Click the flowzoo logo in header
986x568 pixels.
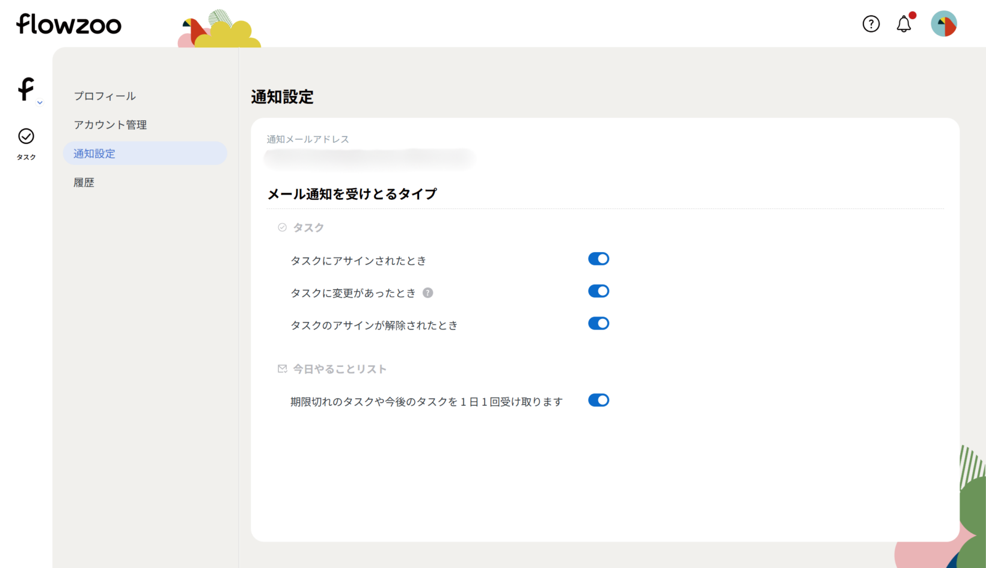(69, 24)
